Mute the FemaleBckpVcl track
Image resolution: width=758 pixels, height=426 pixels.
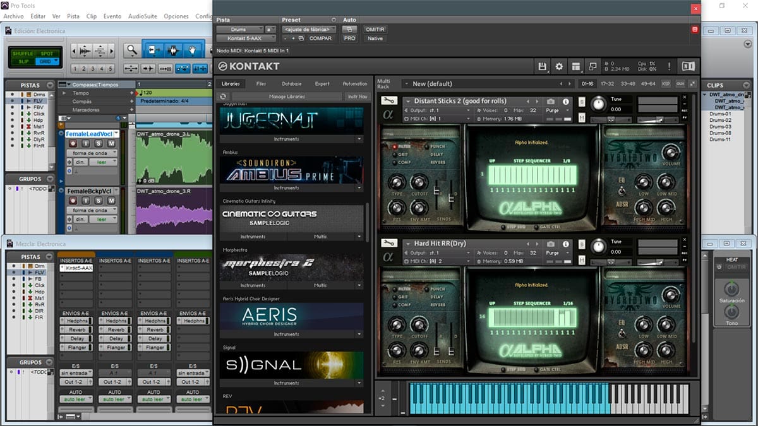click(112, 201)
